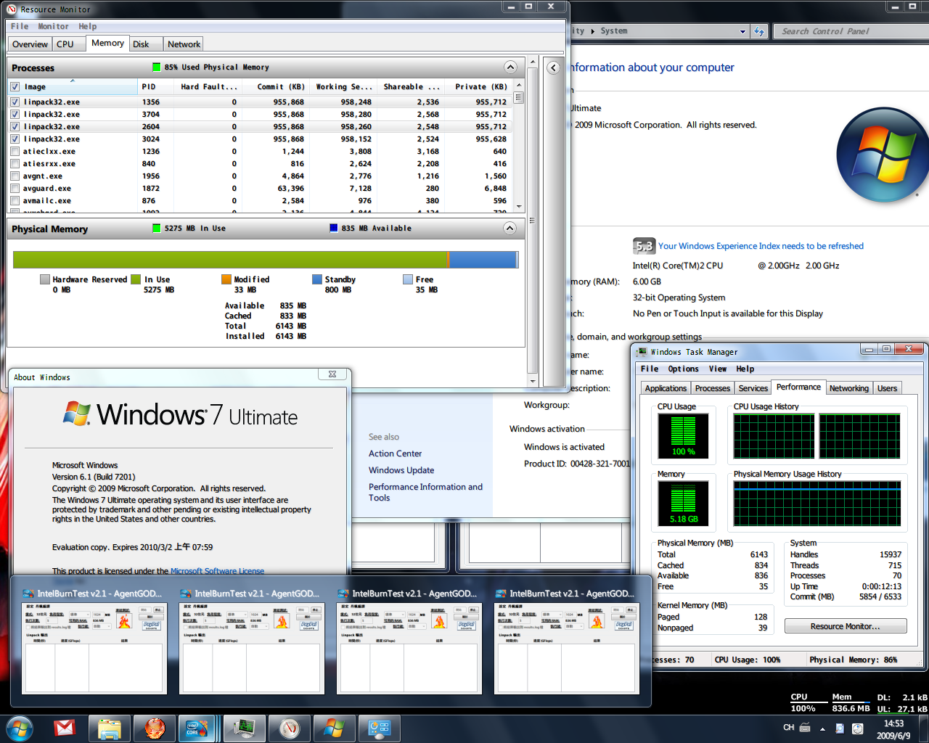Viewport: 929px width, 743px height.
Task: Open Microsoft Software License link in About Windows
Action: [x=217, y=571]
